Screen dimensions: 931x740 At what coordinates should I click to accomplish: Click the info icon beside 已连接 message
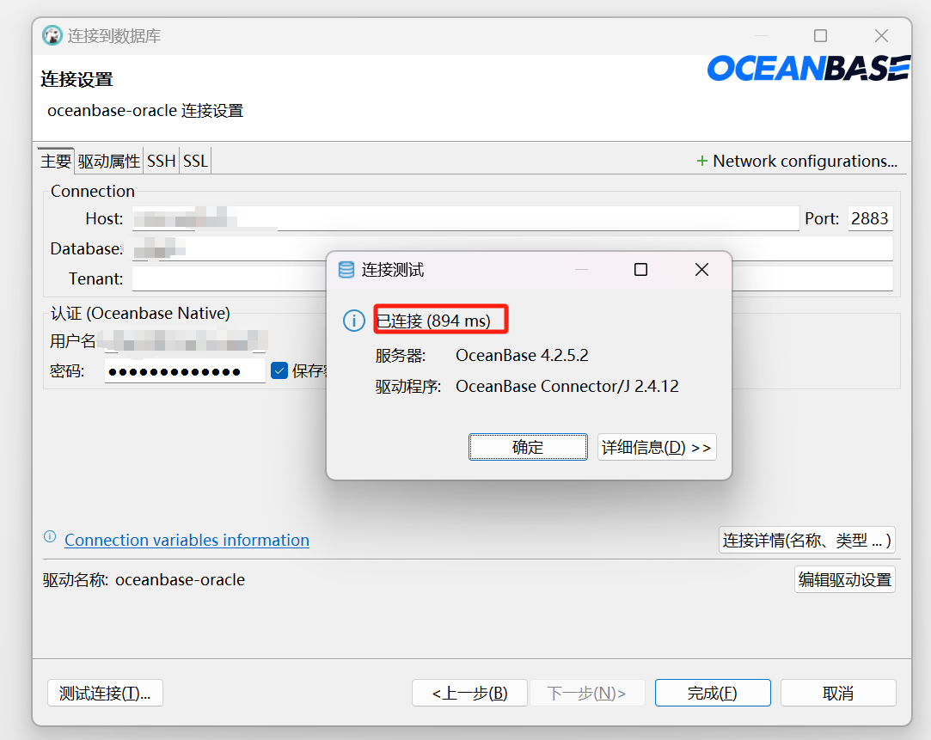point(354,321)
